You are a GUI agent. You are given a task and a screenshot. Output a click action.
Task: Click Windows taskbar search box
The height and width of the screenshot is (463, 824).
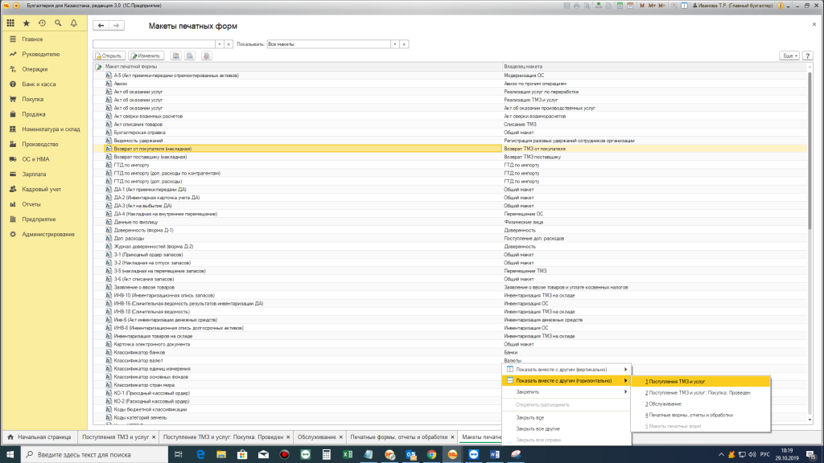point(94,454)
